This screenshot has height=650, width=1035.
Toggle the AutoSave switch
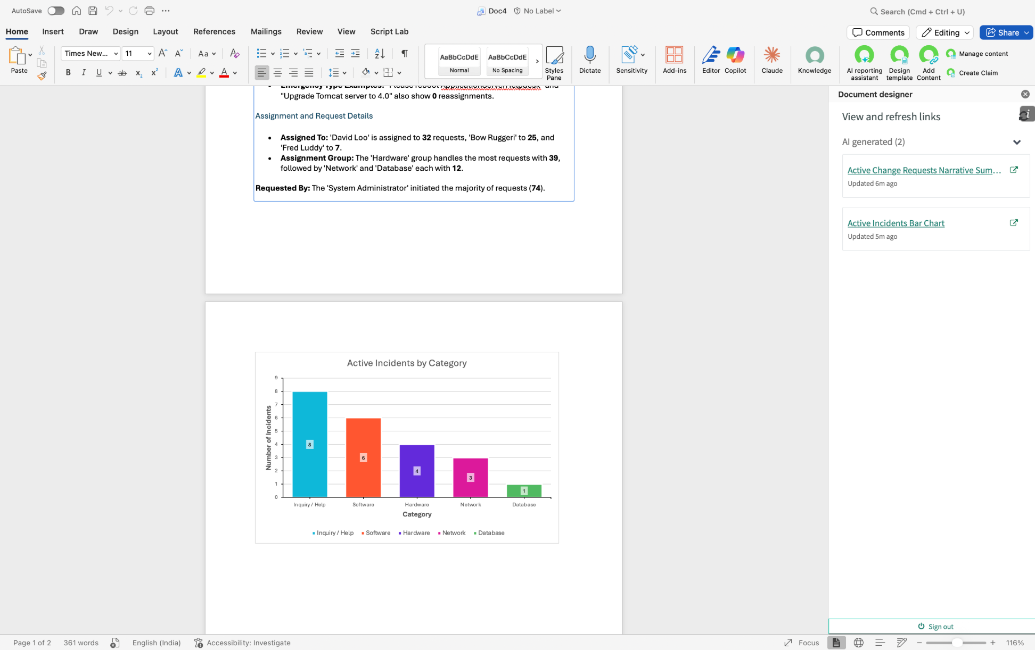click(x=55, y=11)
